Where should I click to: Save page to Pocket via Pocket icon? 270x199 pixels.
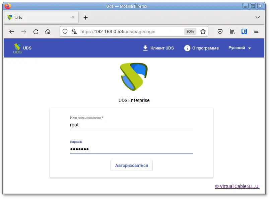point(220,31)
